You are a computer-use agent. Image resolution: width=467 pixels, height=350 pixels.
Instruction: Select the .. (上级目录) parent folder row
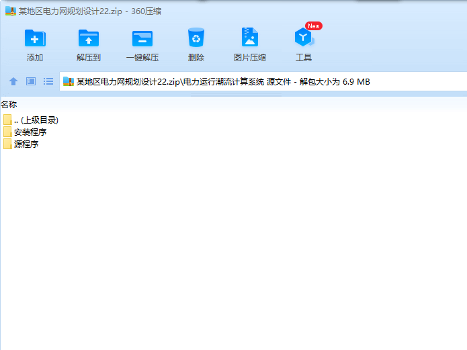coord(31,120)
